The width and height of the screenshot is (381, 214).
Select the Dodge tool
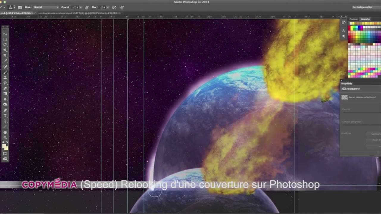(5, 104)
